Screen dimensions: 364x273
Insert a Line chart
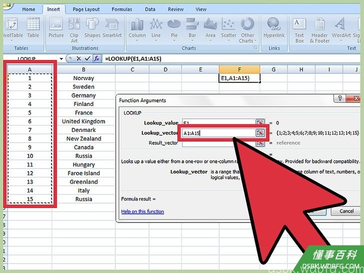pos(156,29)
